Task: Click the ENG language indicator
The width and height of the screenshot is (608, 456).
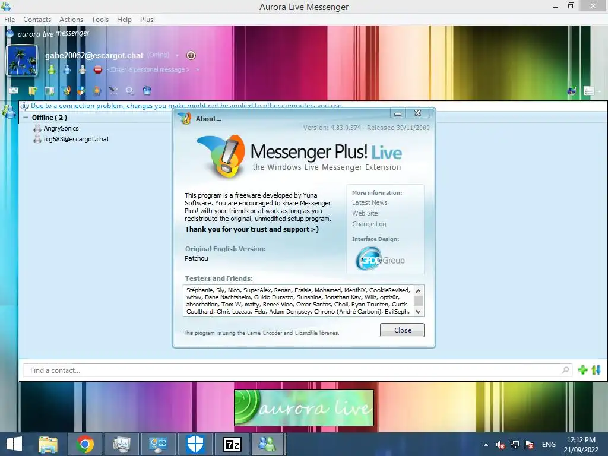Action: tap(549, 444)
